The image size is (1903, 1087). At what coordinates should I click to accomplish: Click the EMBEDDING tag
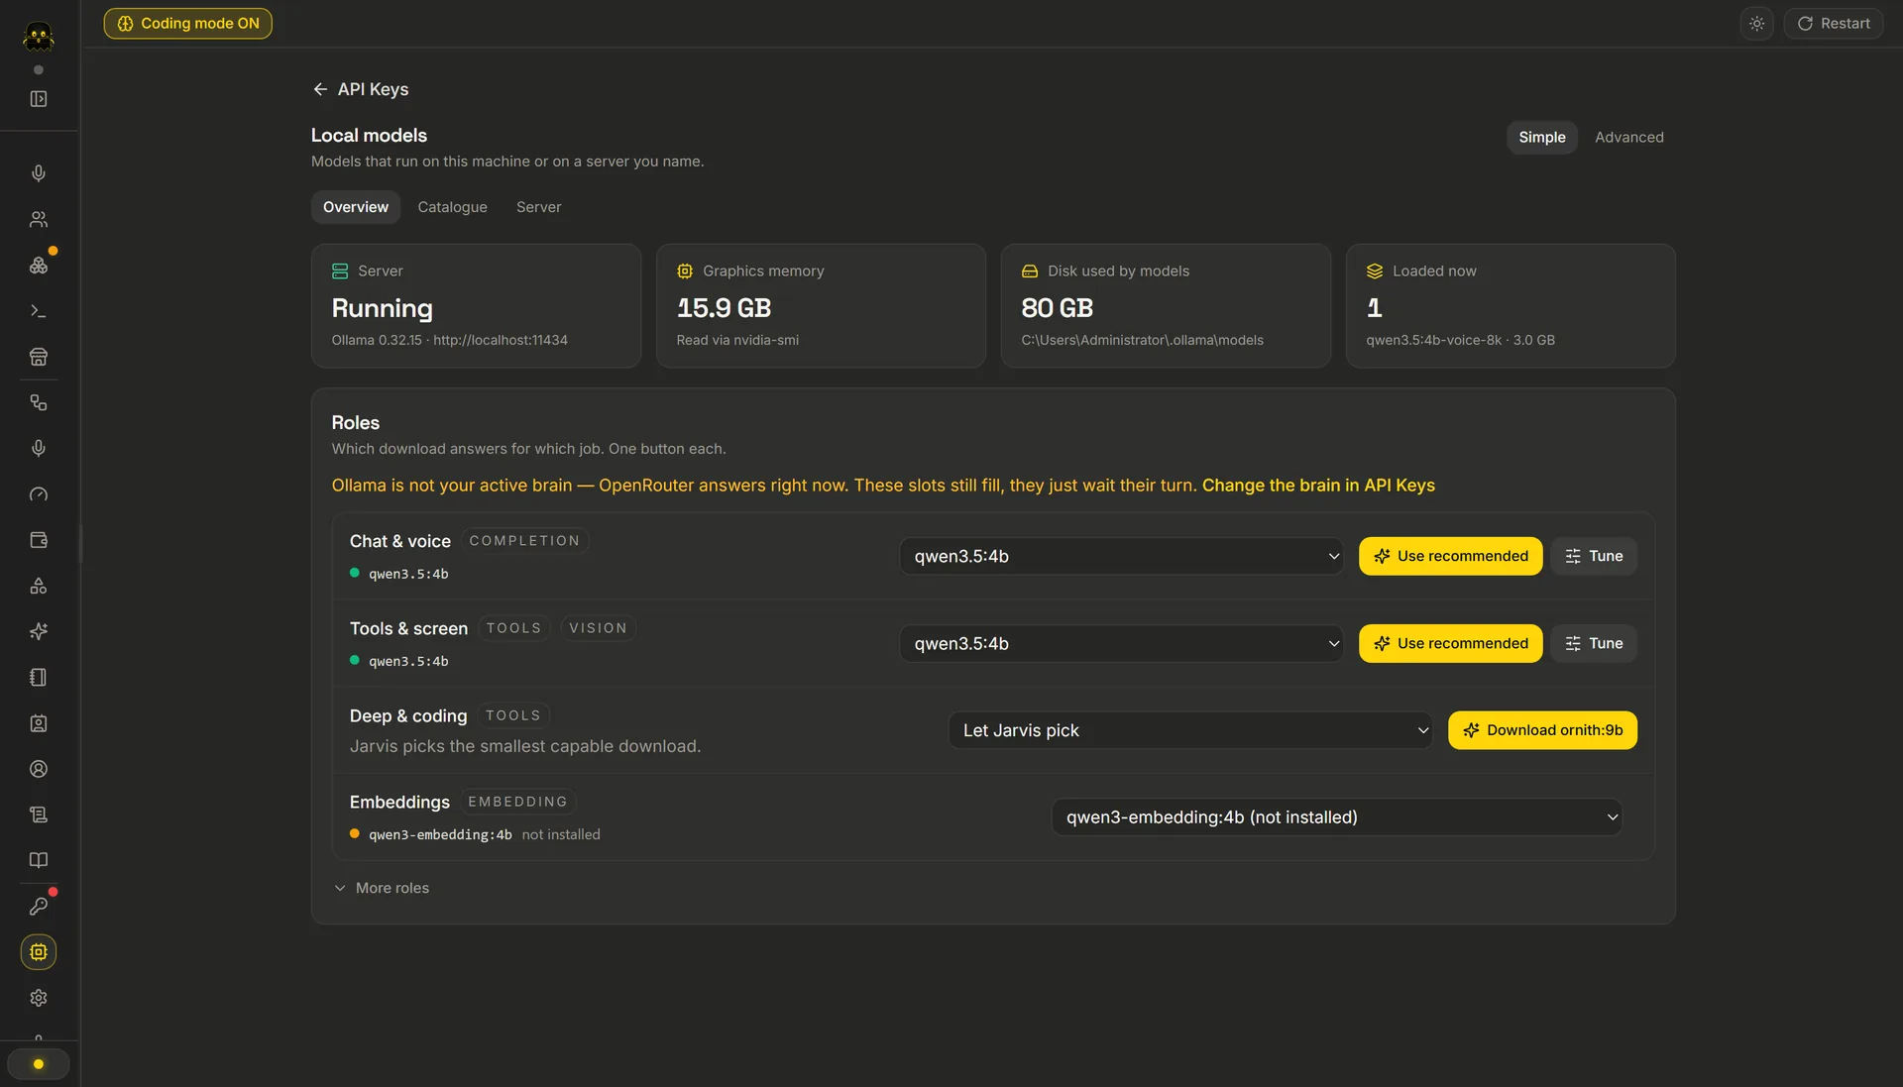[x=517, y=803]
